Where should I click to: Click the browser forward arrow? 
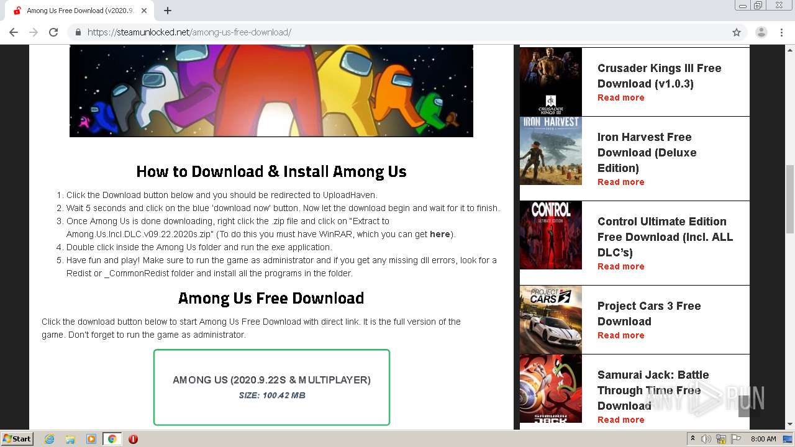pyautogui.click(x=34, y=32)
